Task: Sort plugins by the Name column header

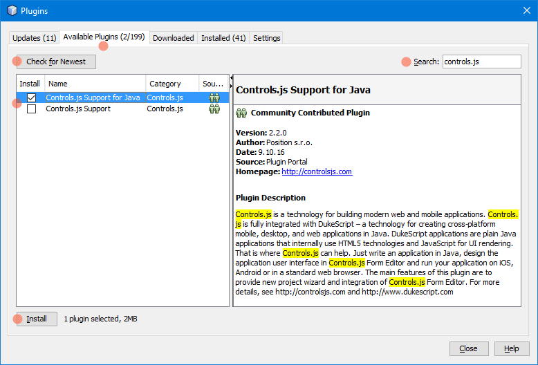Action: pyautogui.click(x=95, y=84)
